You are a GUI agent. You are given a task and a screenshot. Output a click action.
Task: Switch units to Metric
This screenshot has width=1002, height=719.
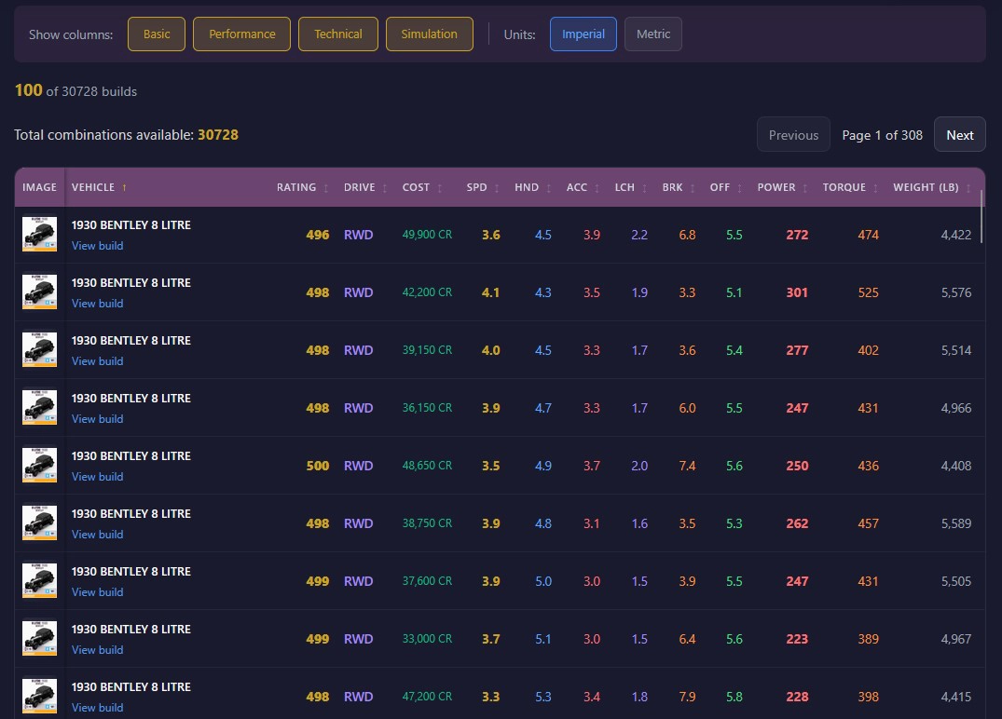click(x=652, y=34)
